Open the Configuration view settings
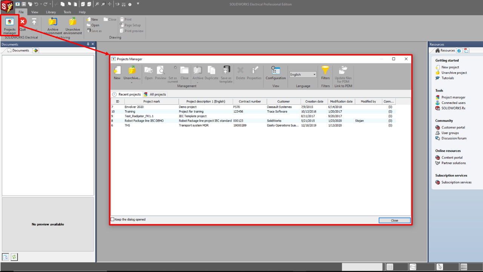Viewport: 483px width, 272px height. pyautogui.click(x=276, y=73)
